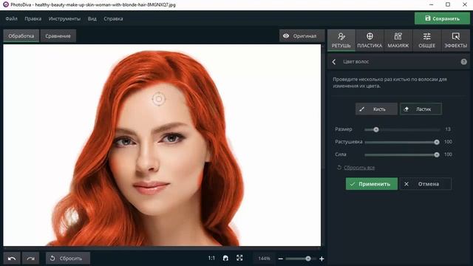The height and width of the screenshot is (266, 473).
Task: Open the Пластика tab
Action: pos(370,40)
